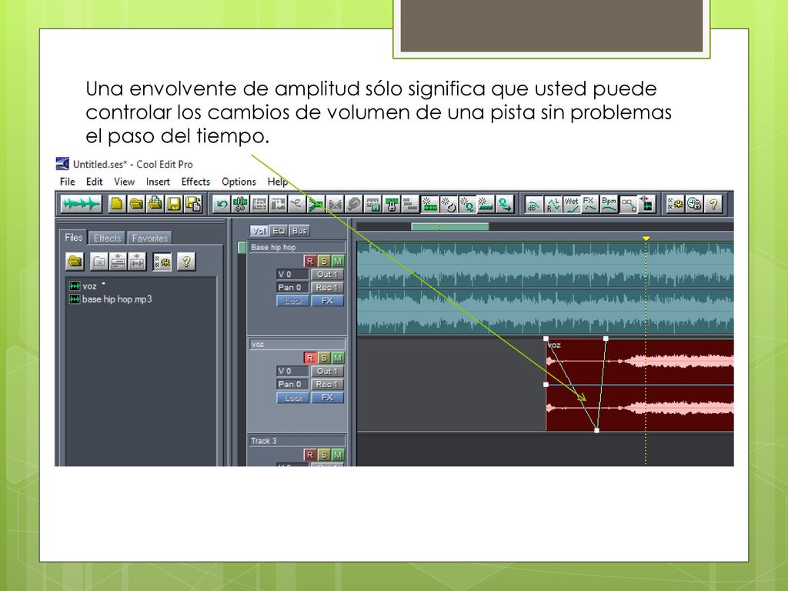
Task: Enable envelope editing with the nodes icon
Action: [628, 204]
